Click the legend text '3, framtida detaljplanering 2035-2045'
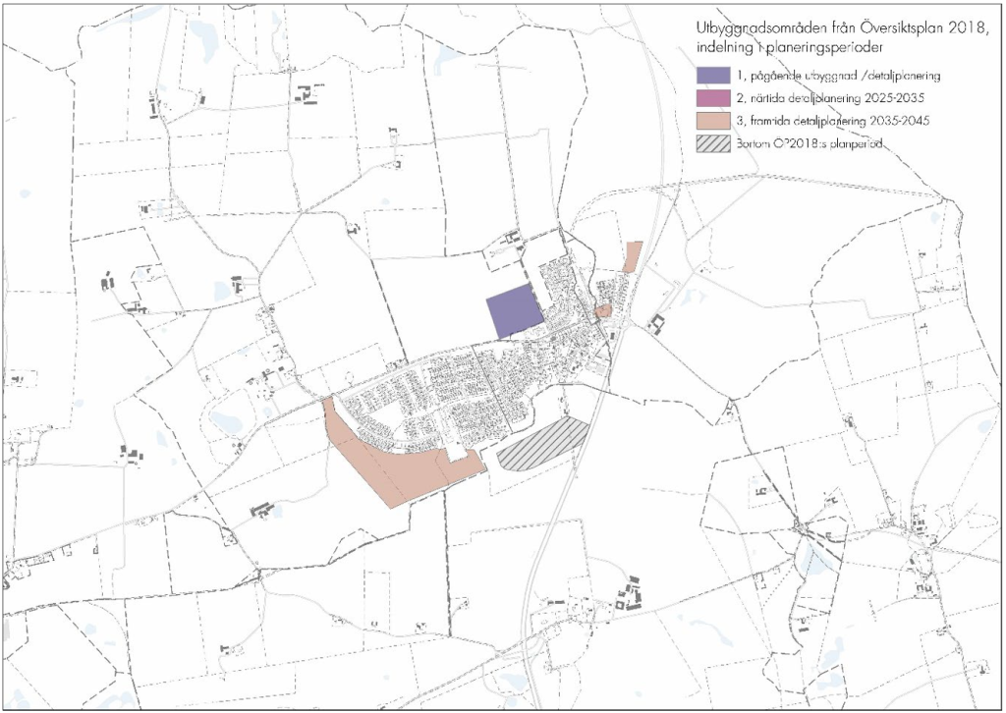The image size is (1006, 713). point(833,121)
